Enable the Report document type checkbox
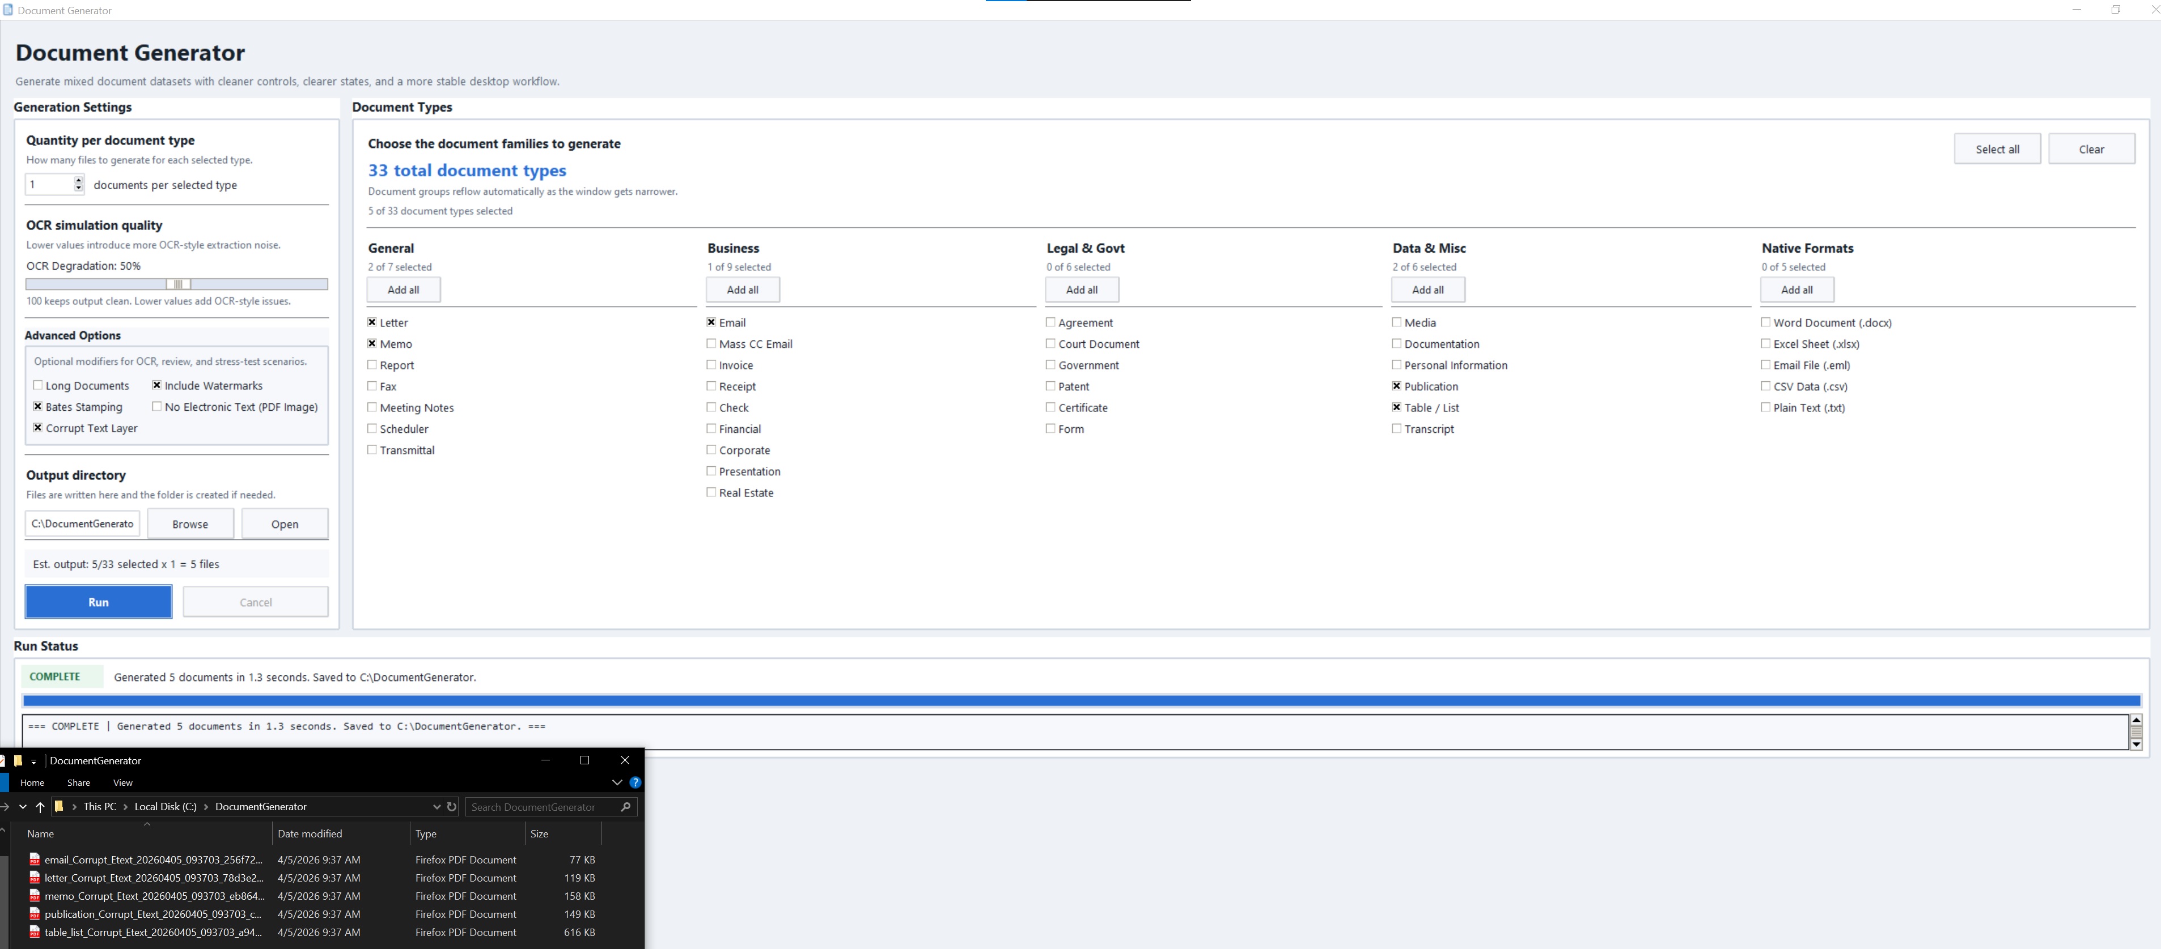Image resolution: width=2161 pixels, height=949 pixels. (372, 365)
